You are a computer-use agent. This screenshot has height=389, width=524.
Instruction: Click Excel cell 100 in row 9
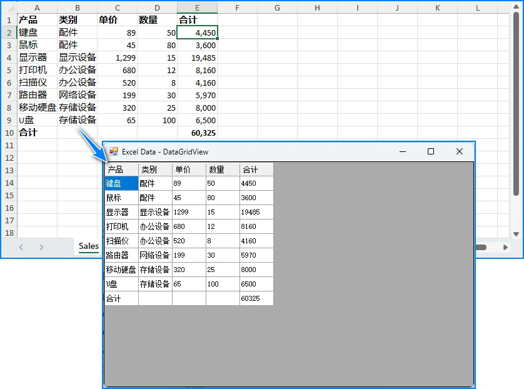coord(158,120)
